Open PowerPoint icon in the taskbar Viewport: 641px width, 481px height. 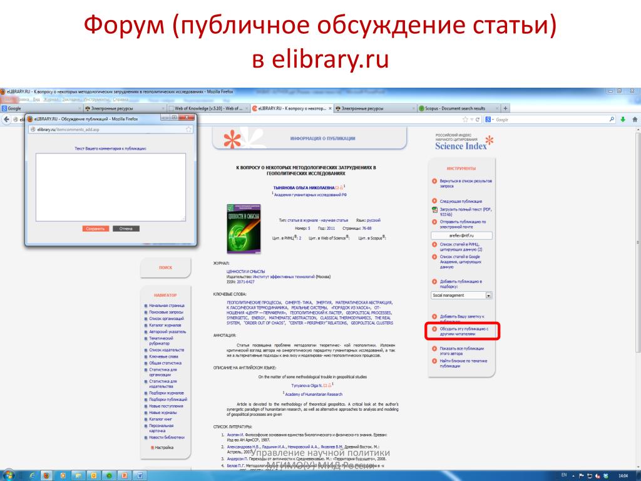(x=125, y=476)
